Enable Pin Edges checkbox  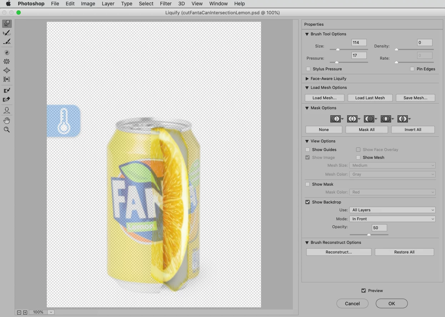point(412,69)
